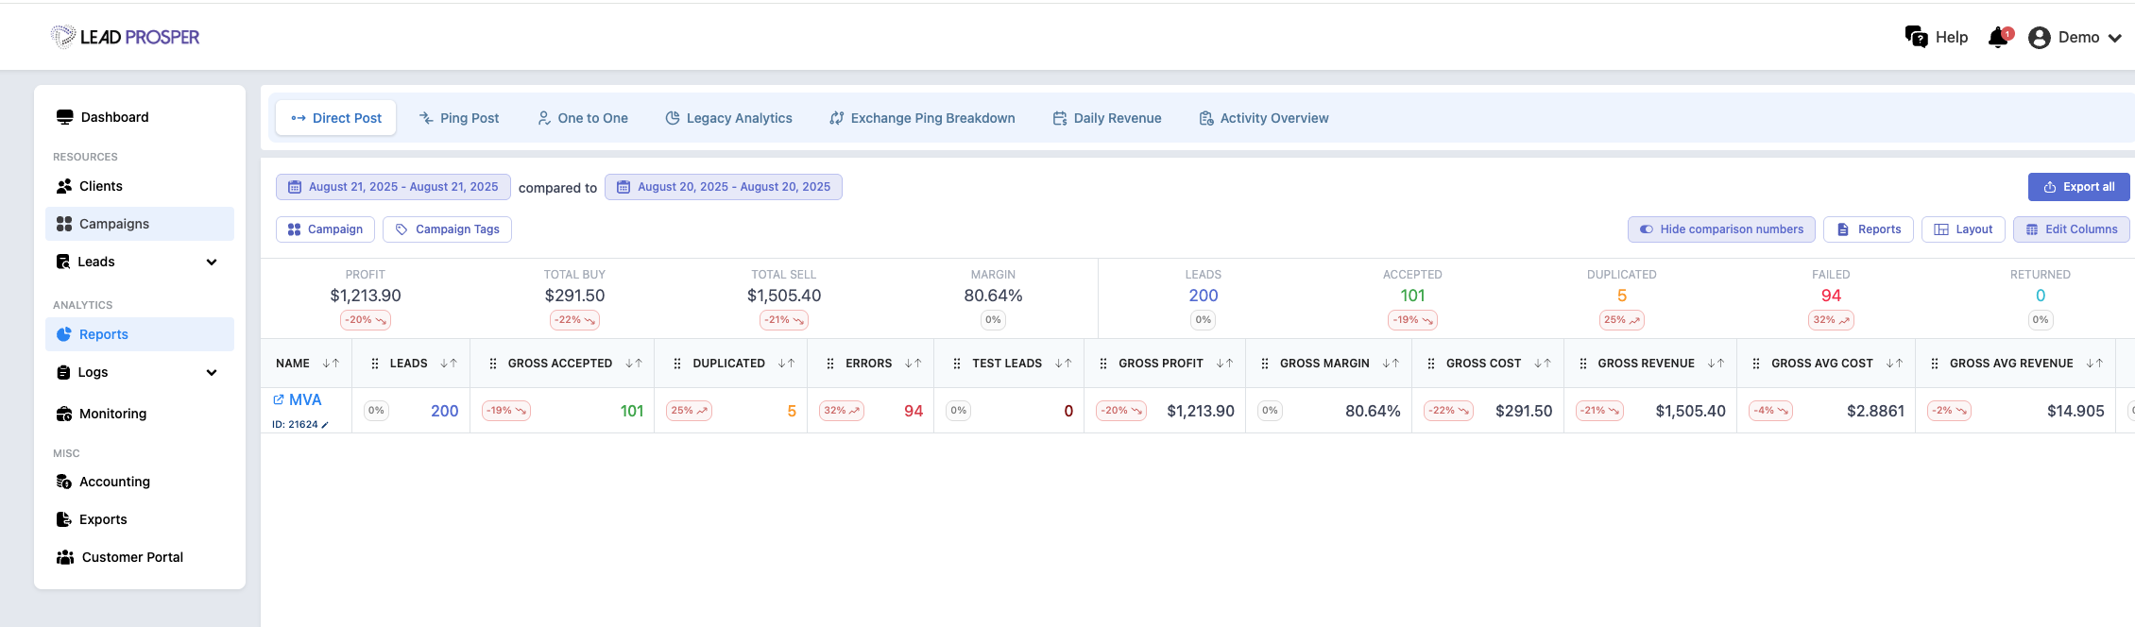This screenshot has width=2135, height=627.
Task: Click drag handle icon for Leads column
Action: (x=375, y=364)
